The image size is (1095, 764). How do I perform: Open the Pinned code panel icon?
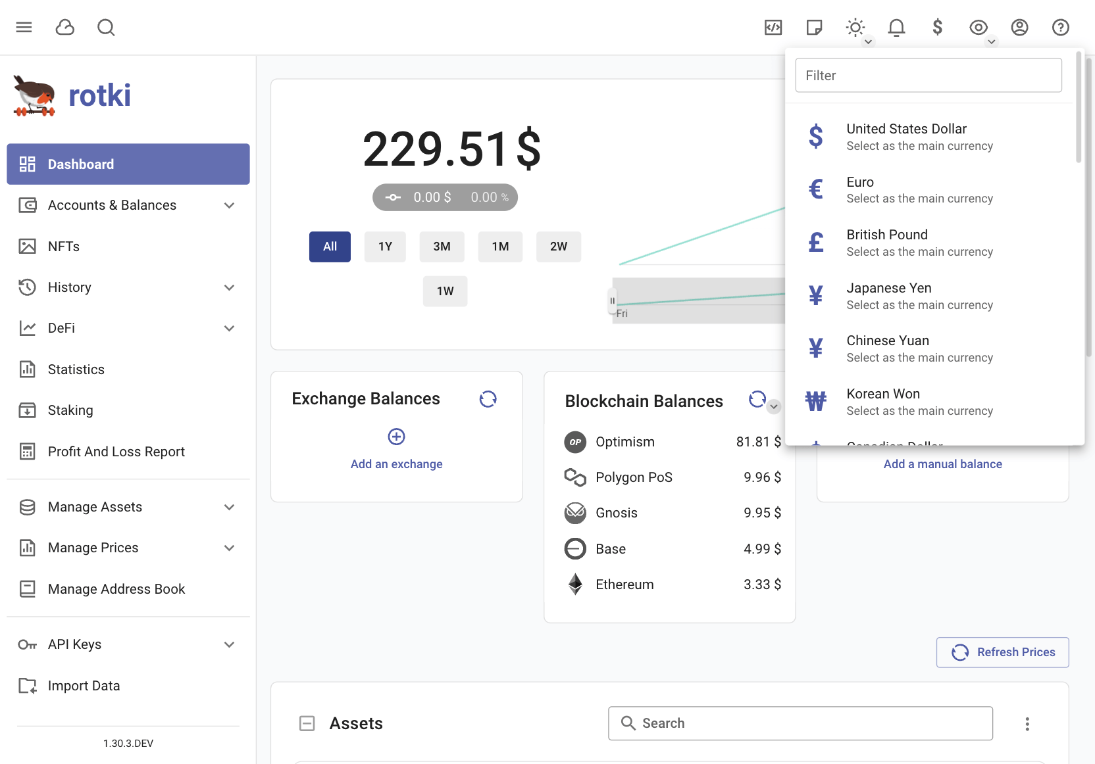773,27
